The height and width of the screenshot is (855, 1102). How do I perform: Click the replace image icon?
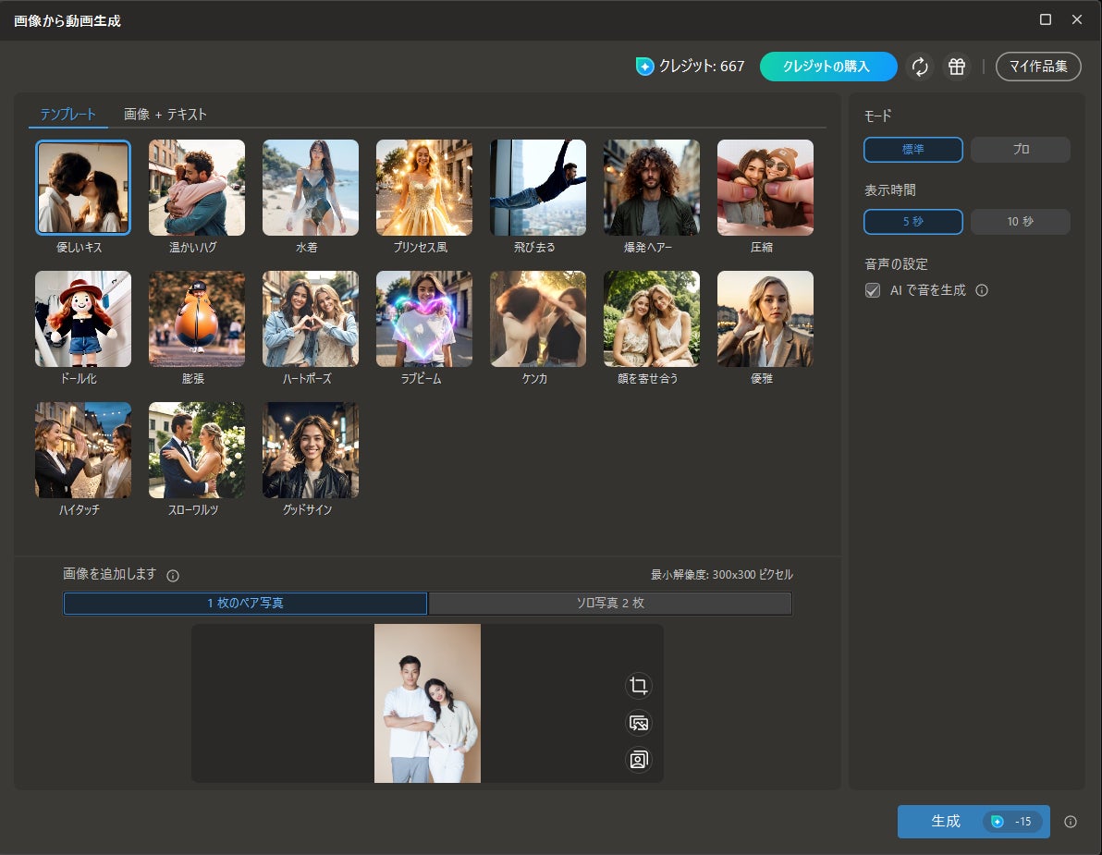pyautogui.click(x=638, y=723)
